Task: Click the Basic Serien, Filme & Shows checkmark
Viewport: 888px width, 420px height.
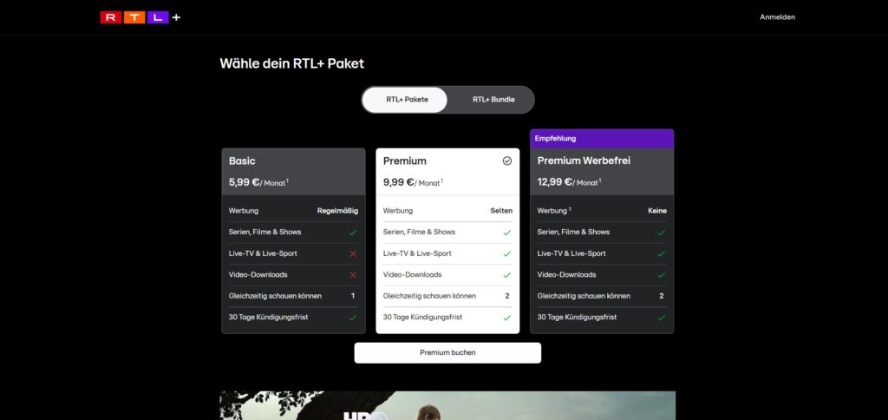Action: tap(353, 233)
